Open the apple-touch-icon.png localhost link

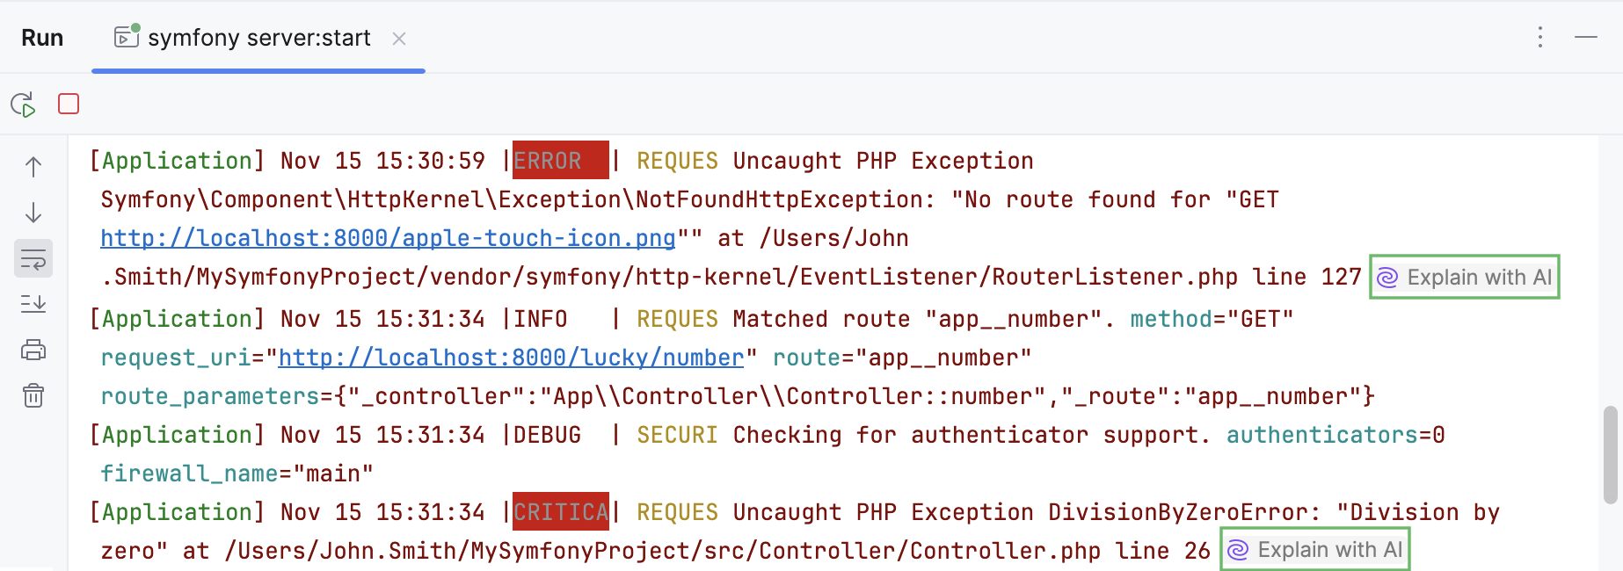(388, 238)
